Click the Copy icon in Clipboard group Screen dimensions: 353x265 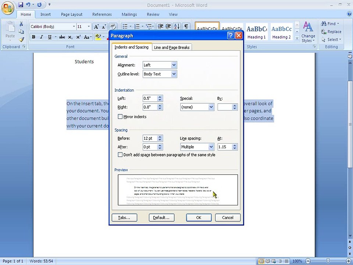(21, 32)
